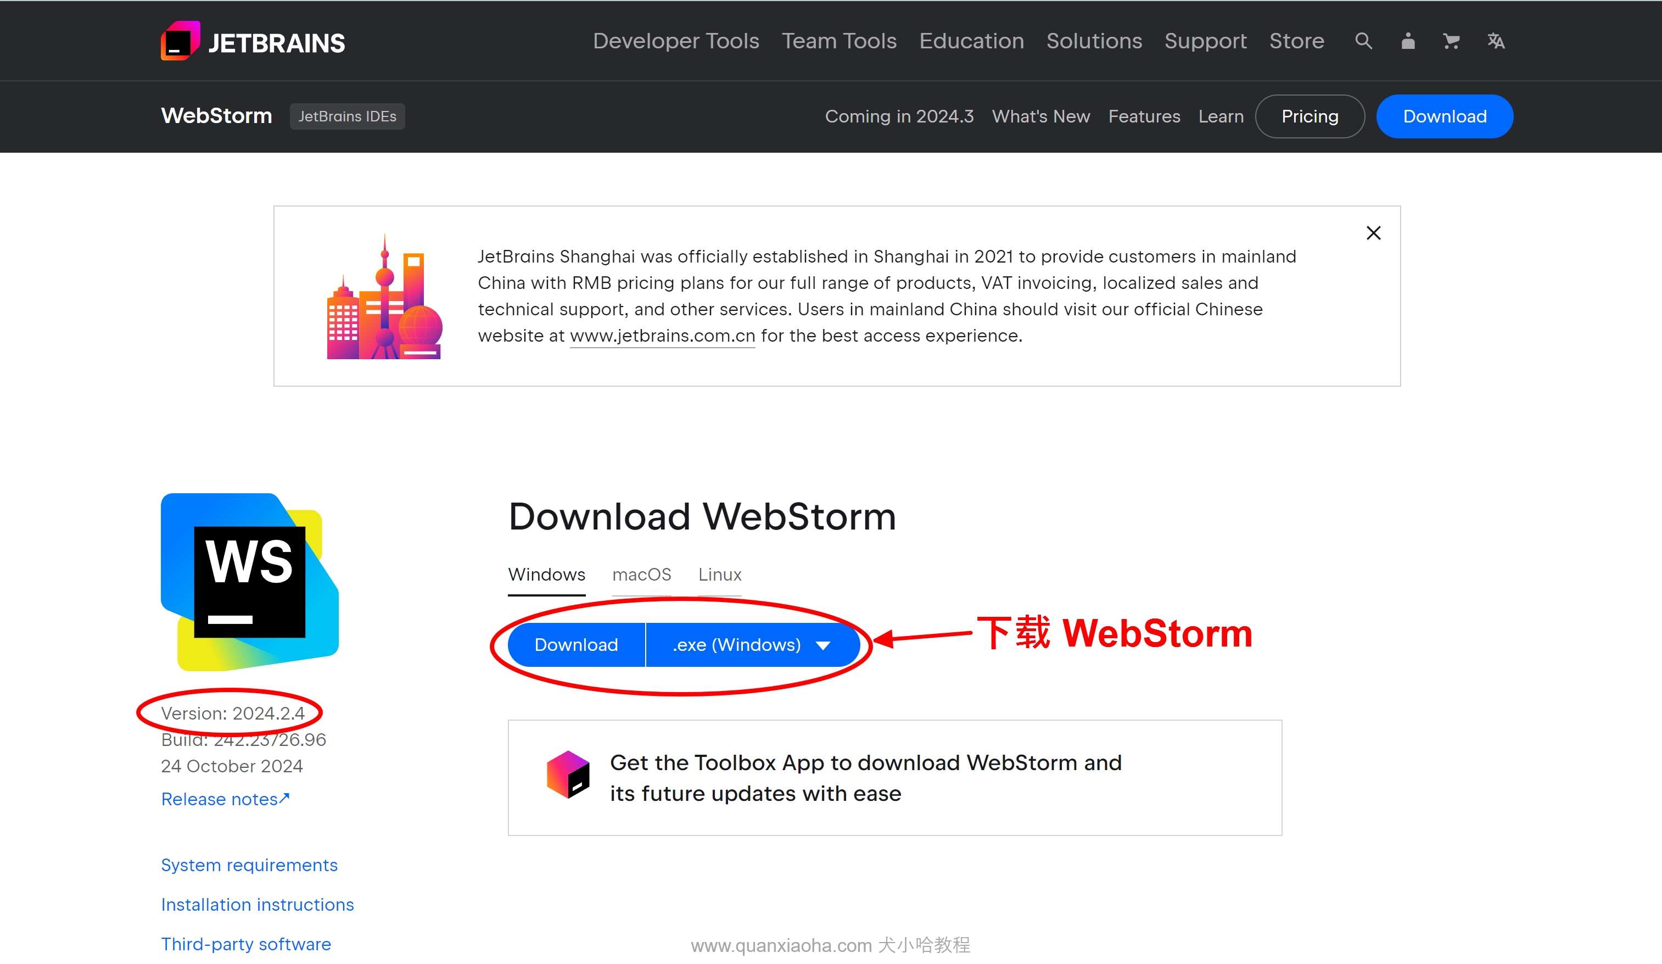Image resolution: width=1662 pixels, height=964 pixels.
Task: Click the Release notes link
Action: (226, 799)
